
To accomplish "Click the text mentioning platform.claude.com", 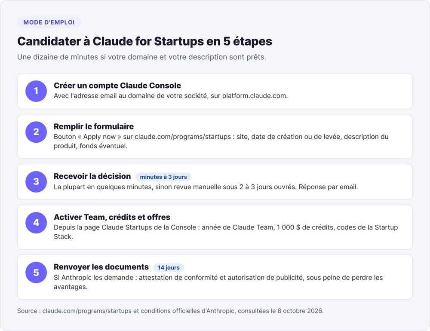I will pos(171,96).
